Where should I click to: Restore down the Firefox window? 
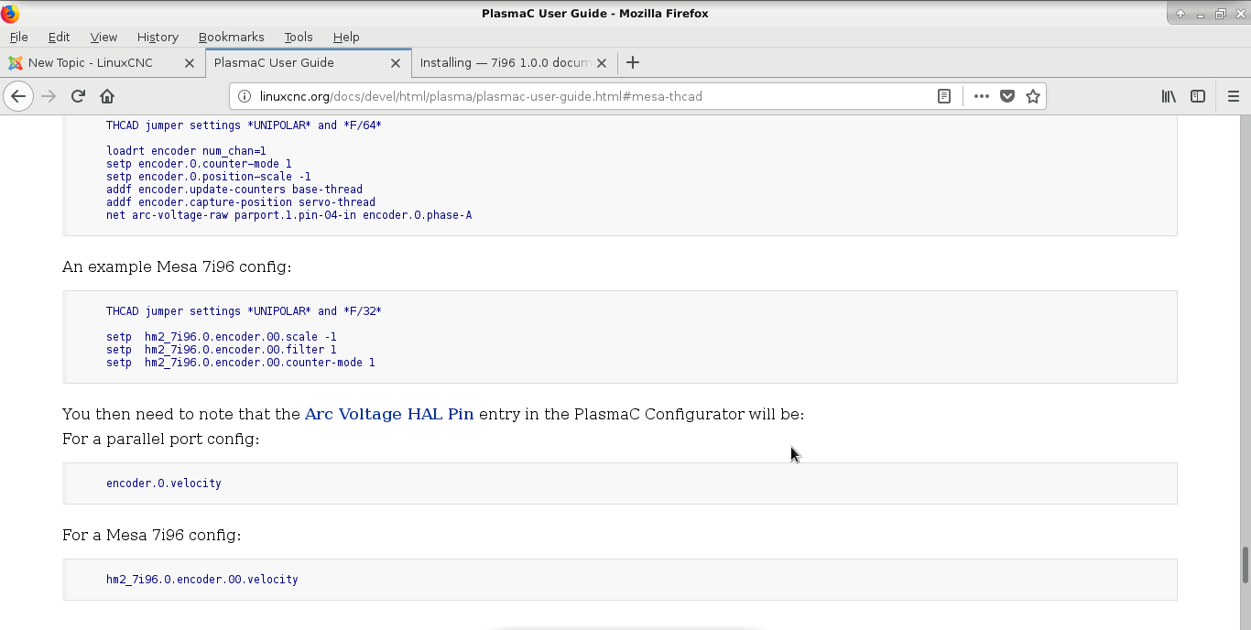1221,14
